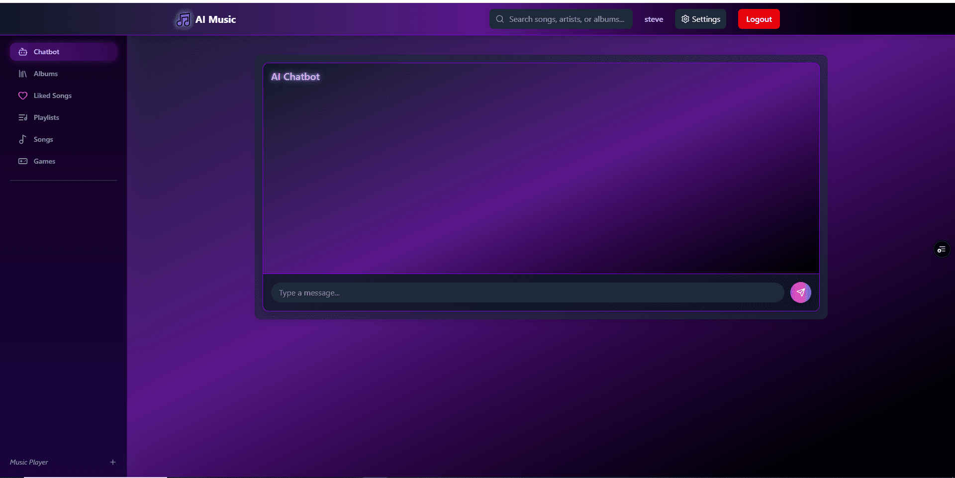Click the Games controller icon
Screen dimensions: 955x478
pos(23,161)
